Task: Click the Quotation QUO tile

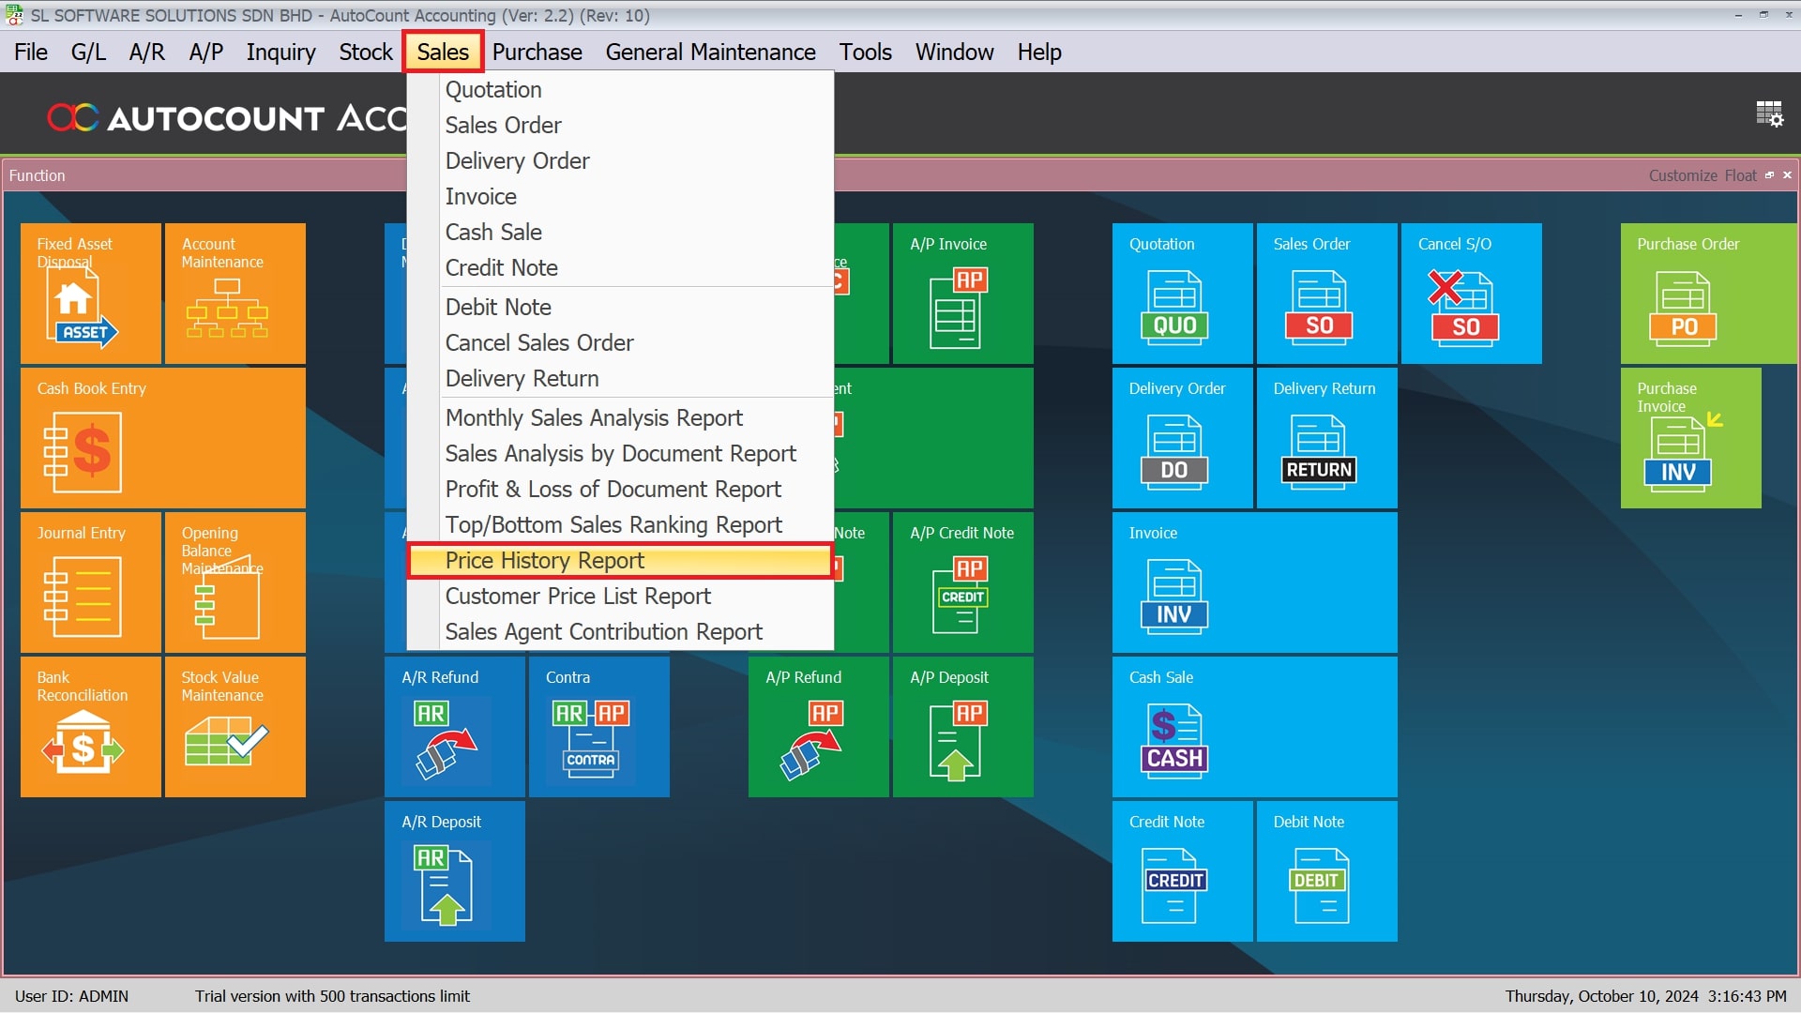Action: (x=1182, y=294)
